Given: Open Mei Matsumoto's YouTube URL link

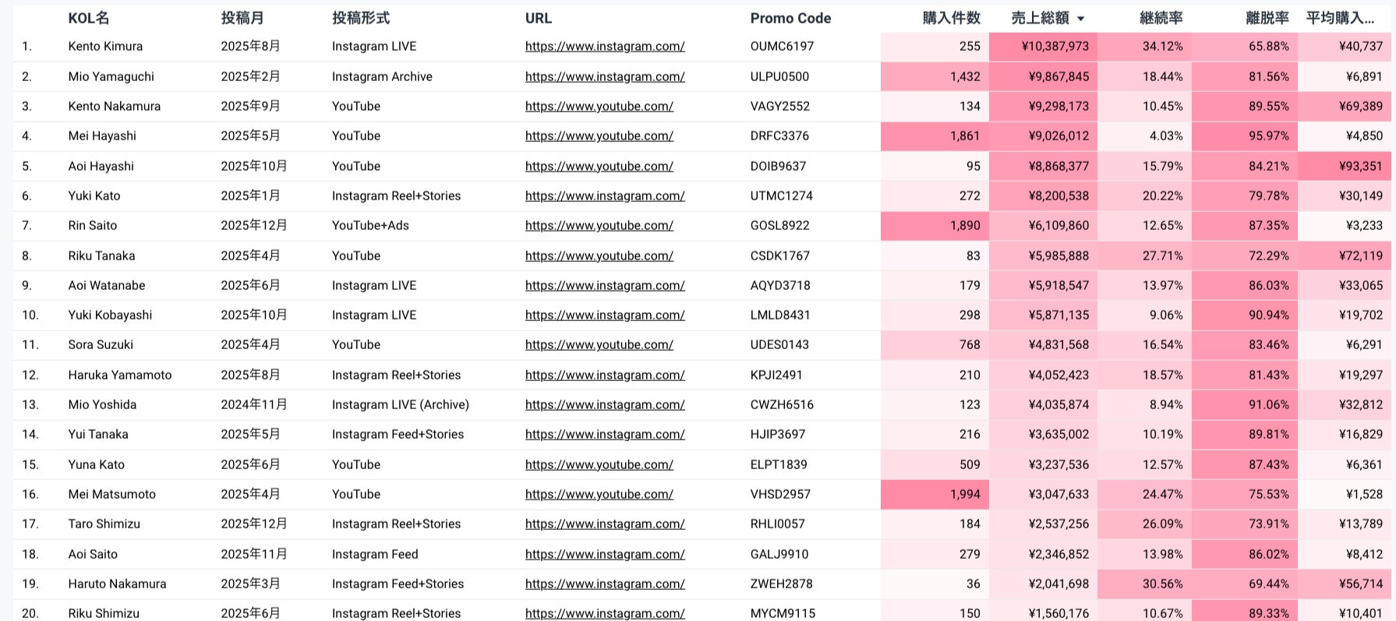Looking at the screenshot, I should click(599, 494).
